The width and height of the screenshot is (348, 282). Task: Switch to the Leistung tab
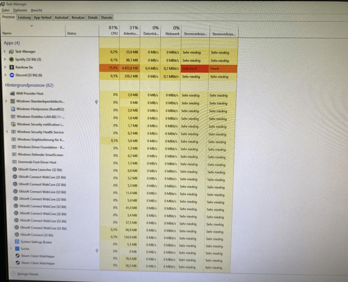[24, 17]
